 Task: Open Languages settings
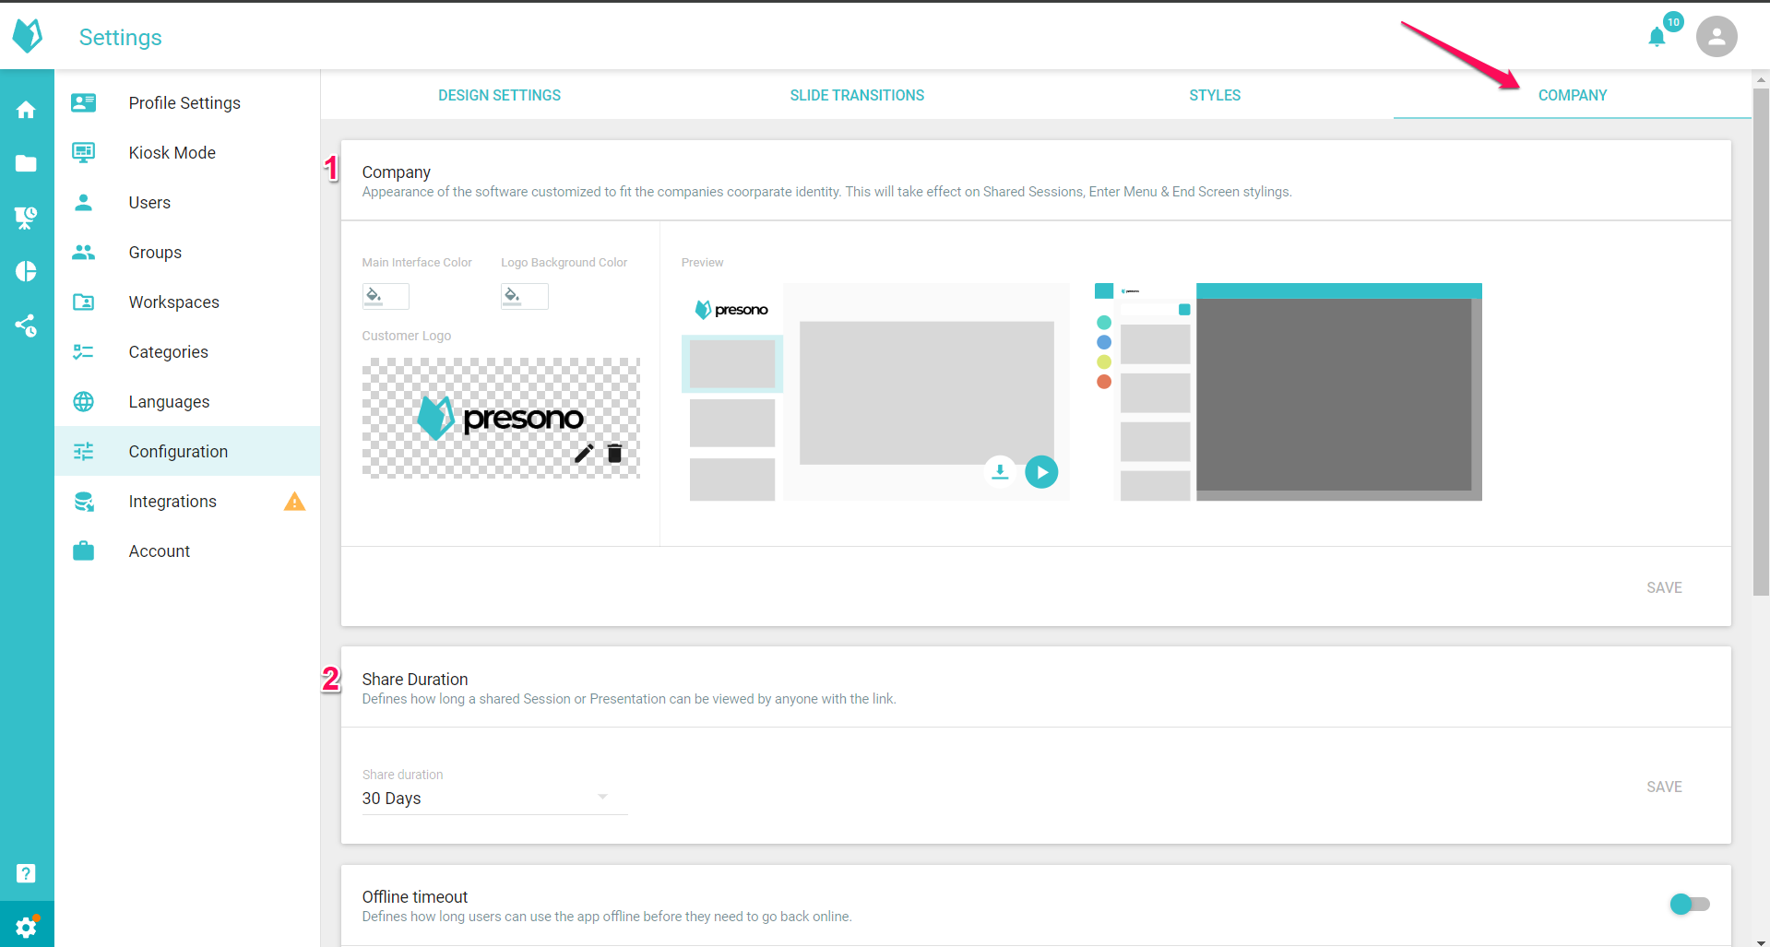coord(187,401)
